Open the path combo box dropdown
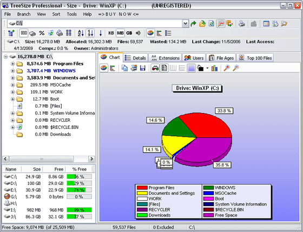 coord(185,24)
